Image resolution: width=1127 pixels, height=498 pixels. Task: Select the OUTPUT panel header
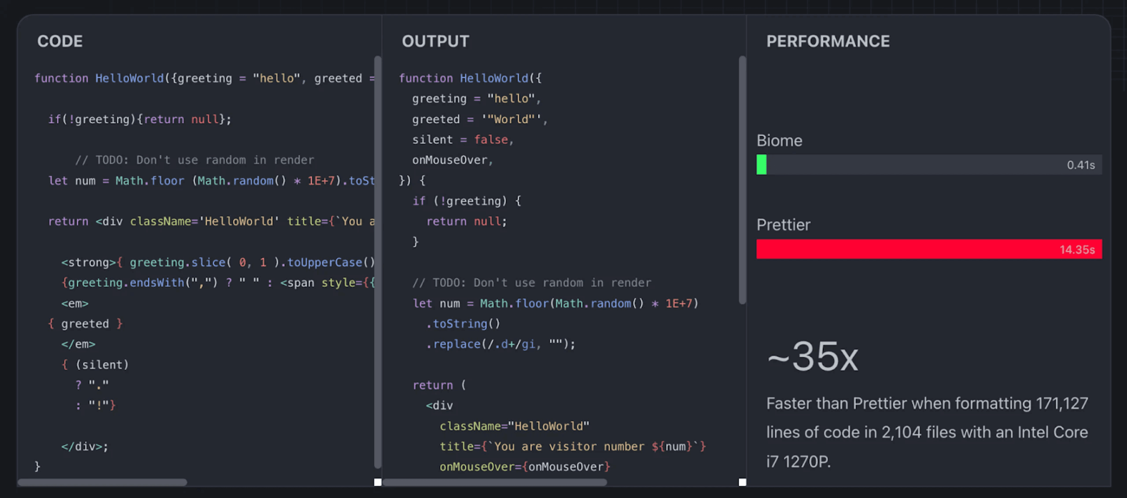(x=435, y=41)
